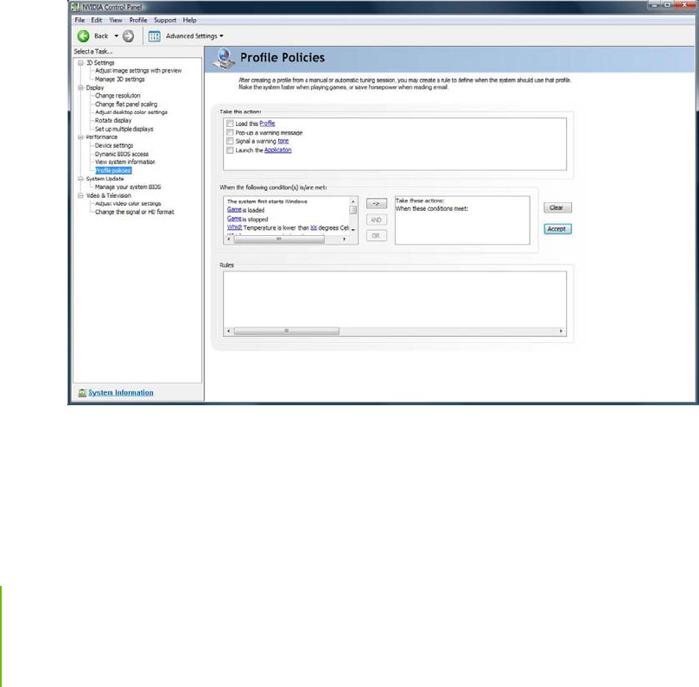
Task: Click the Profile hyperlink in actions
Action: coord(267,124)
